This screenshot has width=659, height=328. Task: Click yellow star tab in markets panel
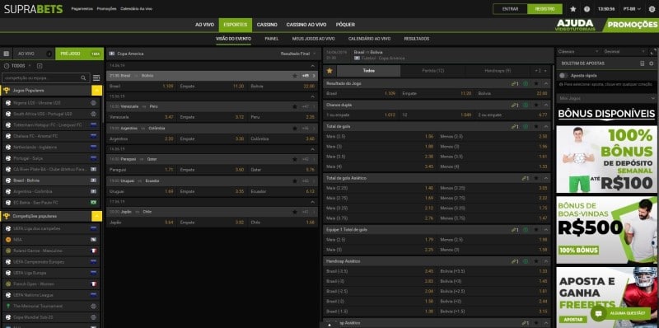(x=329, y=71)
